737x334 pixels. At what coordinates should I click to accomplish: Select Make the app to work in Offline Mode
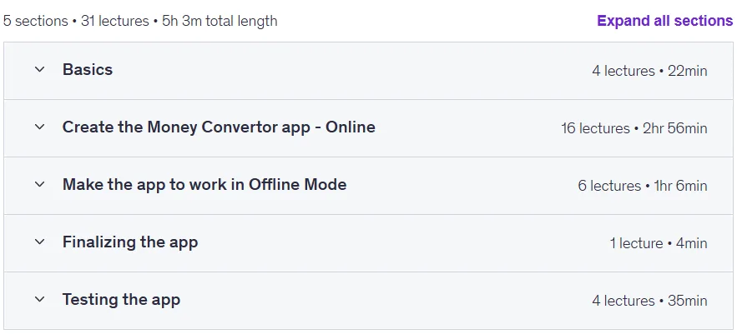[204, 184]
